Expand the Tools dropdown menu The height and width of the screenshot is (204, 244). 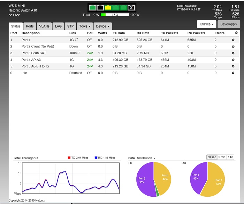85,26
